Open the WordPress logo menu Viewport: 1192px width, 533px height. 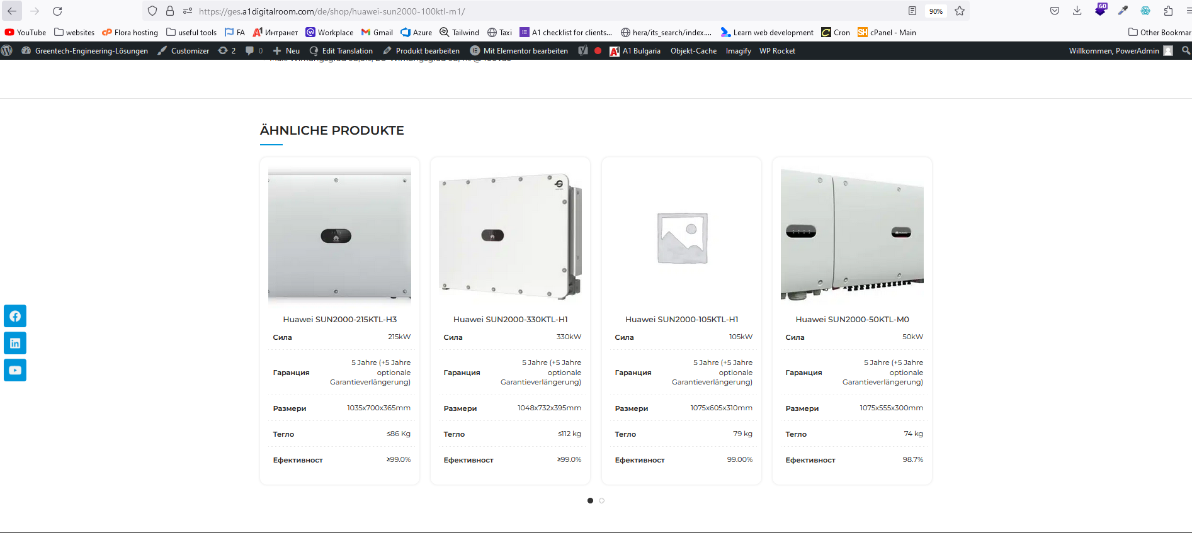coord(7,50)
